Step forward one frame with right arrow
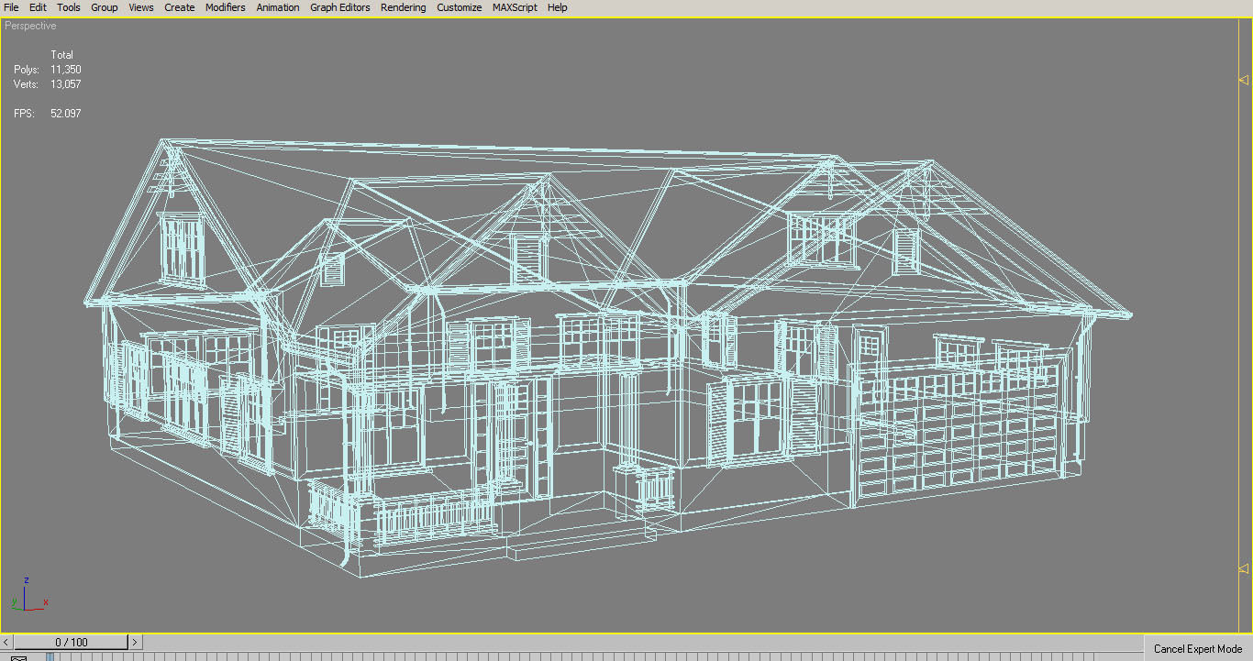The image size is (1253, 661). pos(135,643)
